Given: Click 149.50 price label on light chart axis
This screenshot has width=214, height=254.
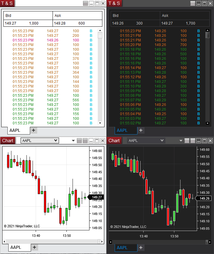Looking at the screenshot, I should coord(97,165).
